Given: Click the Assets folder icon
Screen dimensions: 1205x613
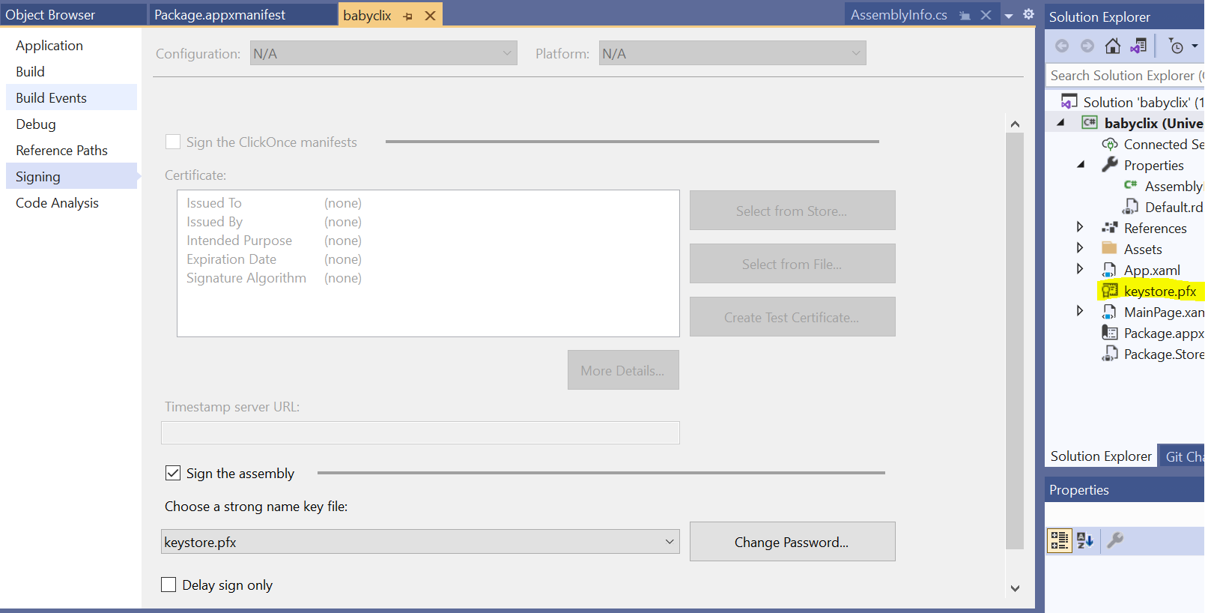Looking at the screenshot, I should click(1109, 248).
